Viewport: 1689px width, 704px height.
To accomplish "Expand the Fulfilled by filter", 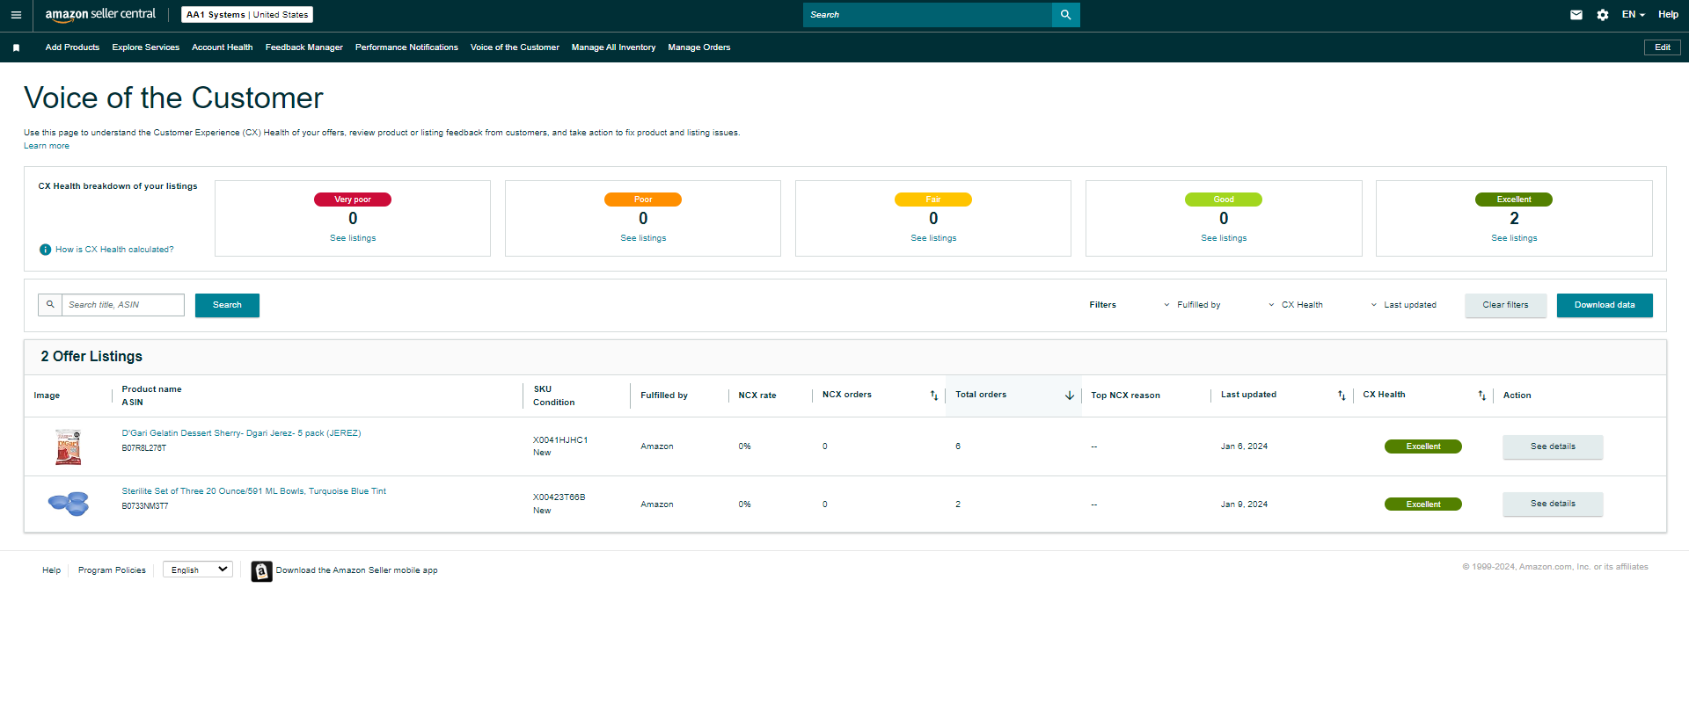I will (x=1192, y=305).
